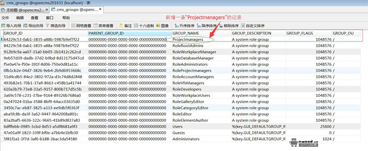Close the cms_groups tab
Viewport: 368px width, 151px height.
coord(100,10)
